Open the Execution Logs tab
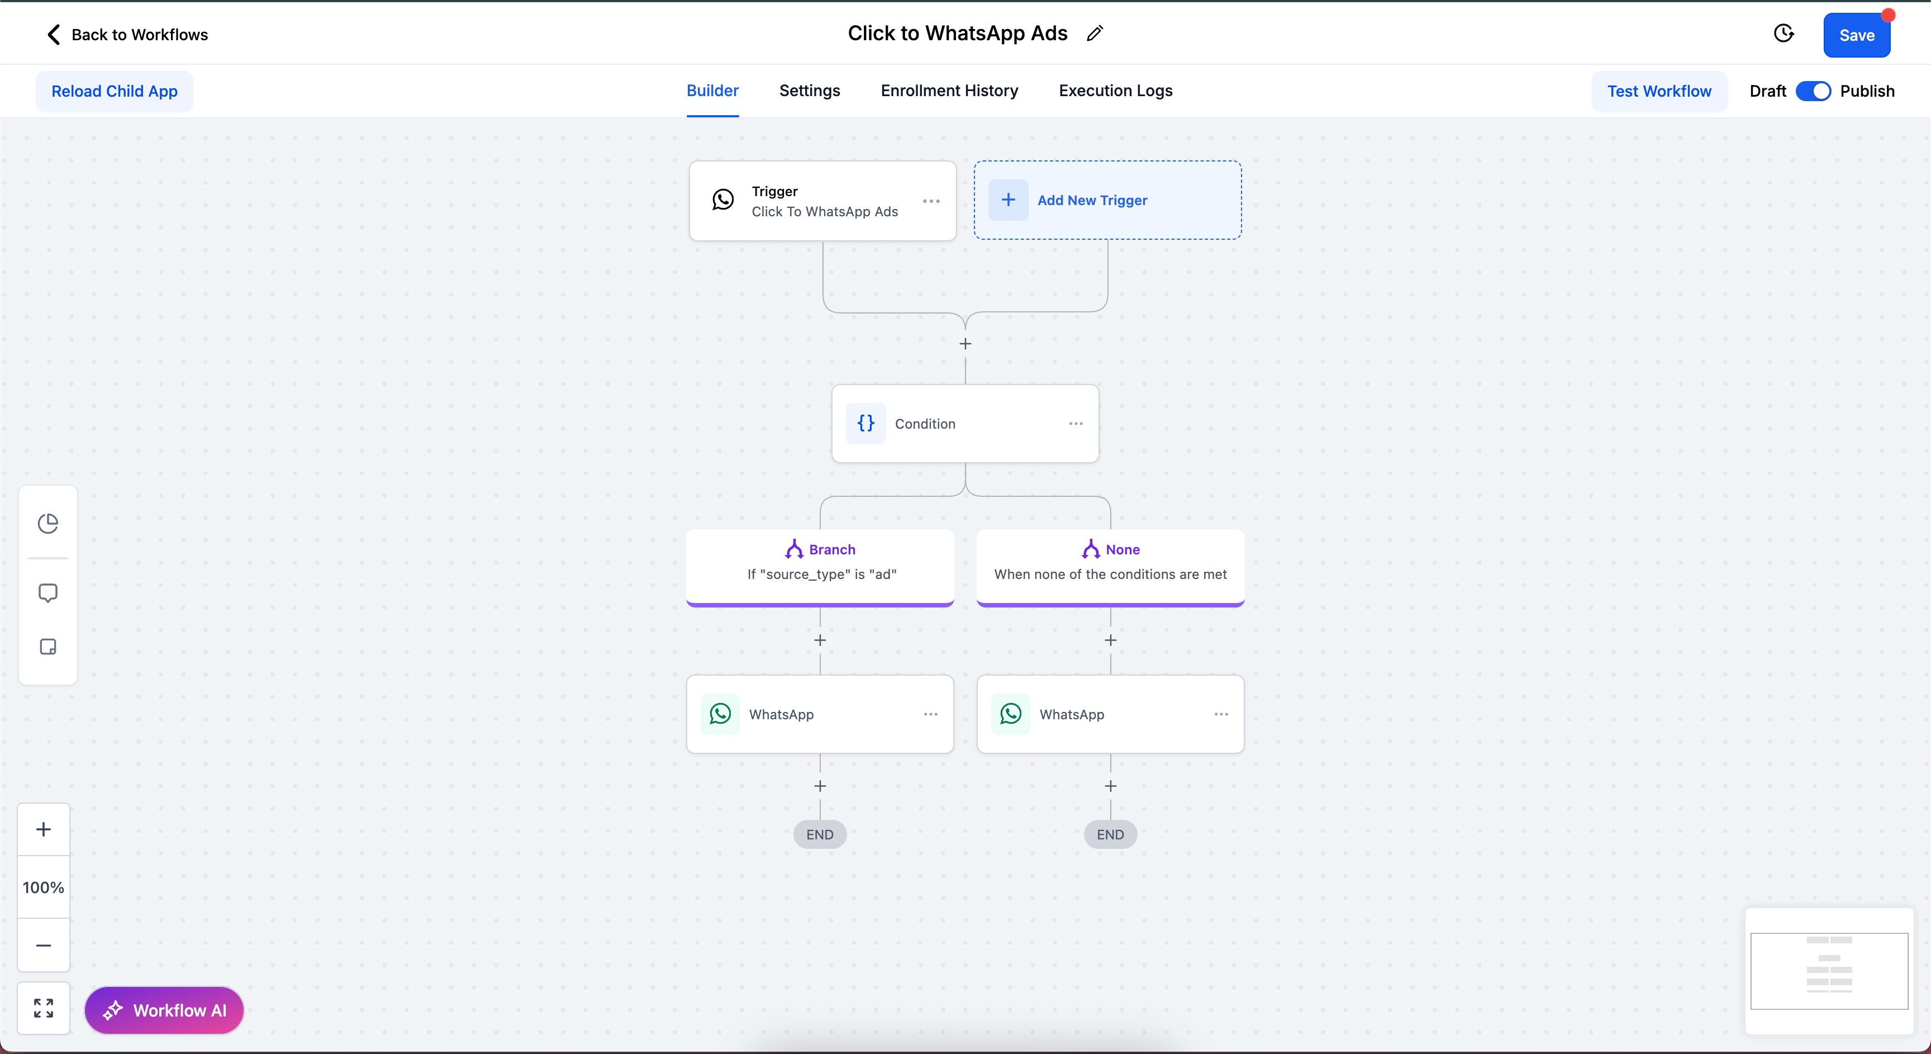 1115,91
